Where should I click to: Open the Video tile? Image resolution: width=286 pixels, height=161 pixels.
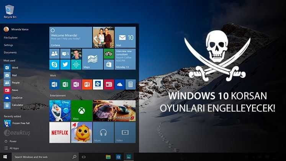coord(125,133)
